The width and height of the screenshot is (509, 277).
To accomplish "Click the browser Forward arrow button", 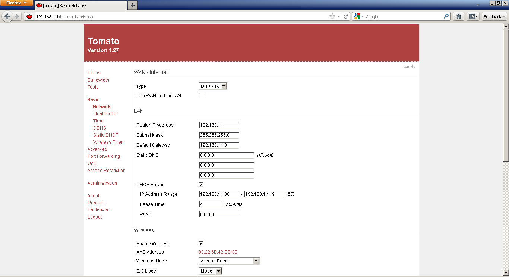I will tap(16, 16).
